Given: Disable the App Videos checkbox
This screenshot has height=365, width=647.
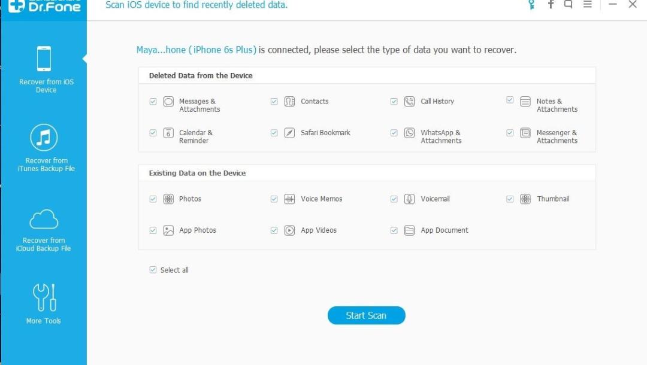Looking at the screenshot, I should click(x=274, y=230).
